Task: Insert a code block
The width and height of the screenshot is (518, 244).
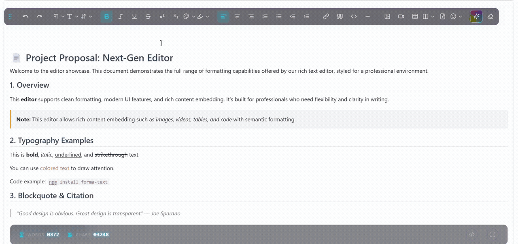Action: pos(354,17)
